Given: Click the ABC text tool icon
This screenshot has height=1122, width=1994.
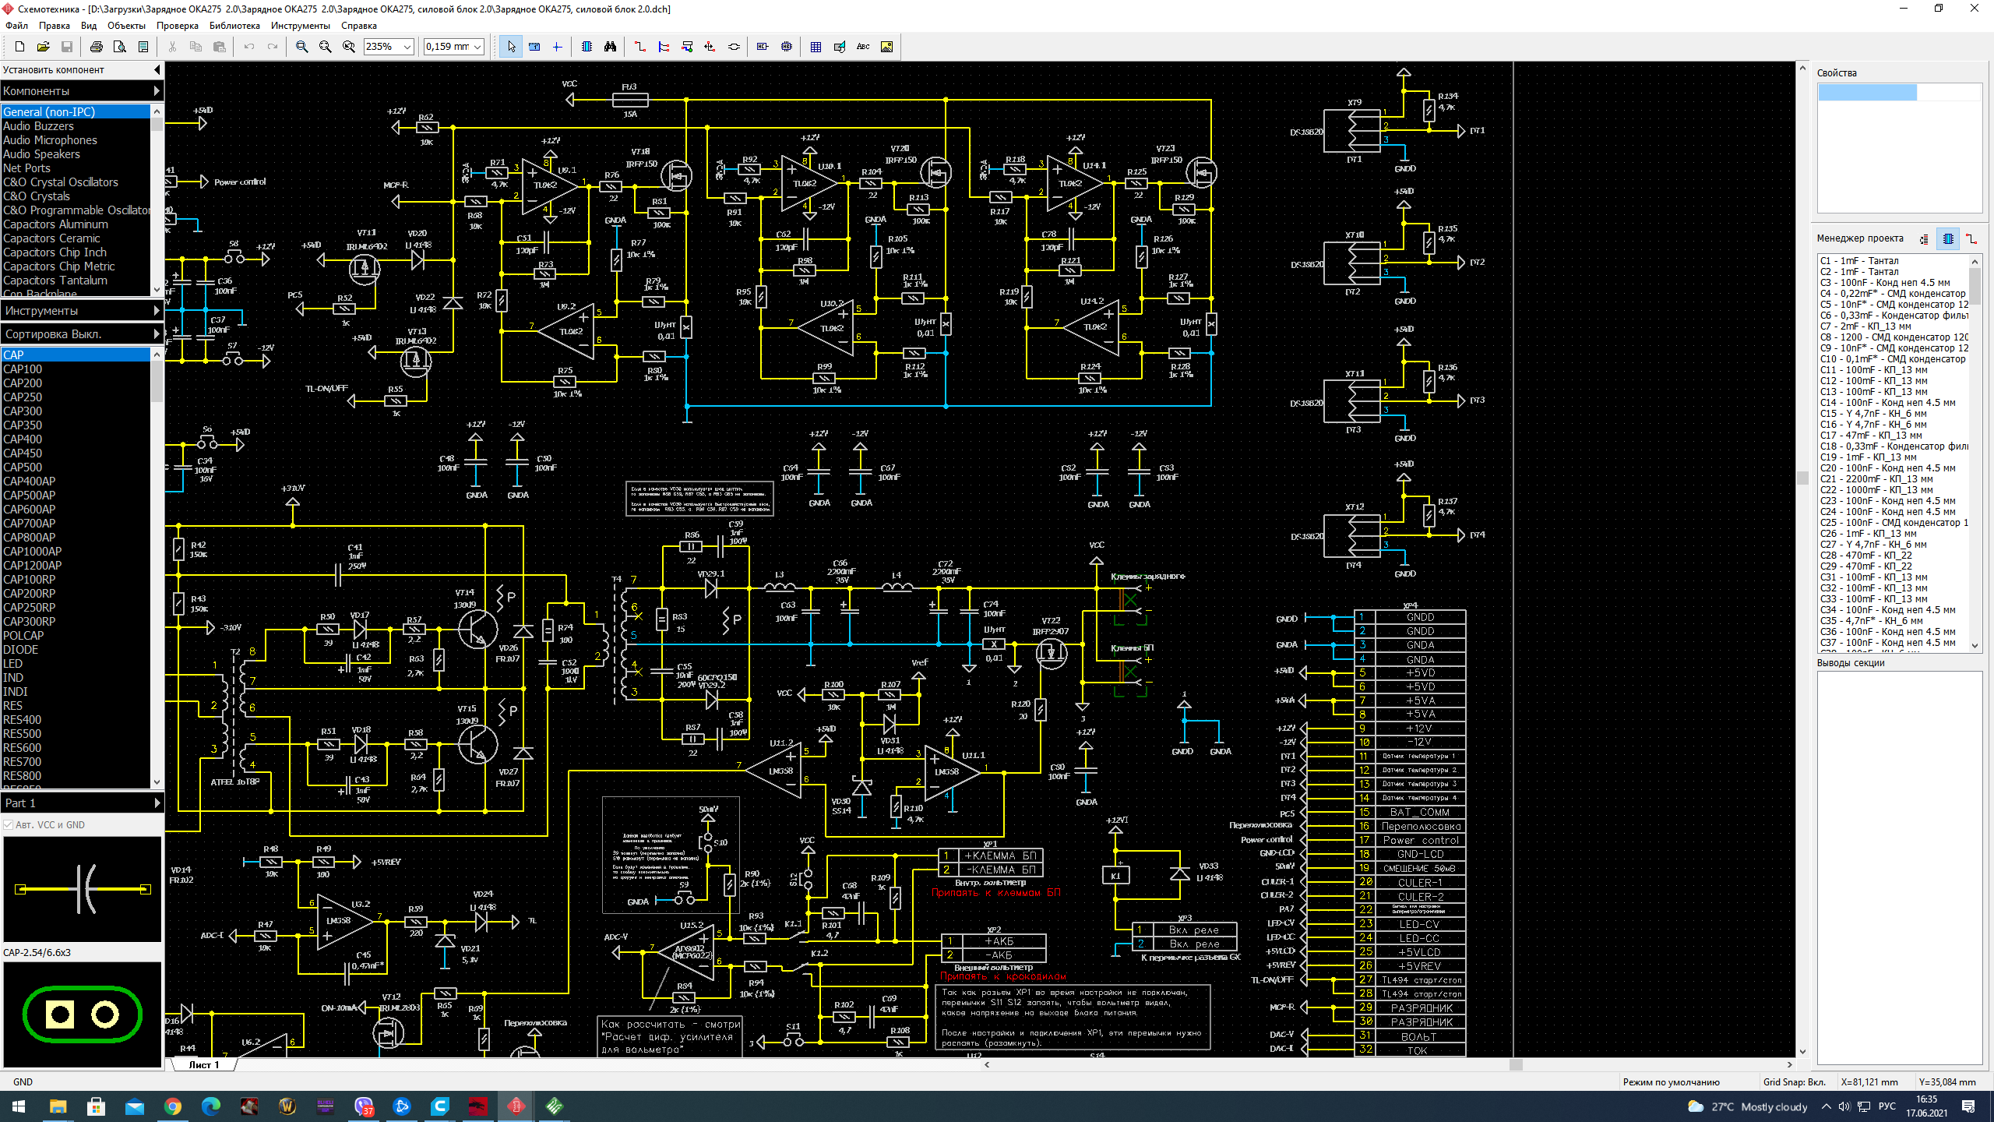Looking at the screenshot, I should [863, 47].
